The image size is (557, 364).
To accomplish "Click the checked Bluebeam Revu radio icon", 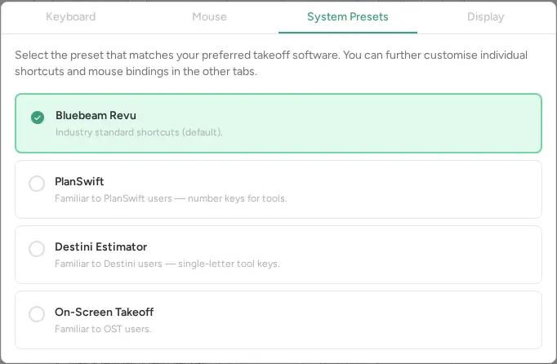I will coord(38,118).
